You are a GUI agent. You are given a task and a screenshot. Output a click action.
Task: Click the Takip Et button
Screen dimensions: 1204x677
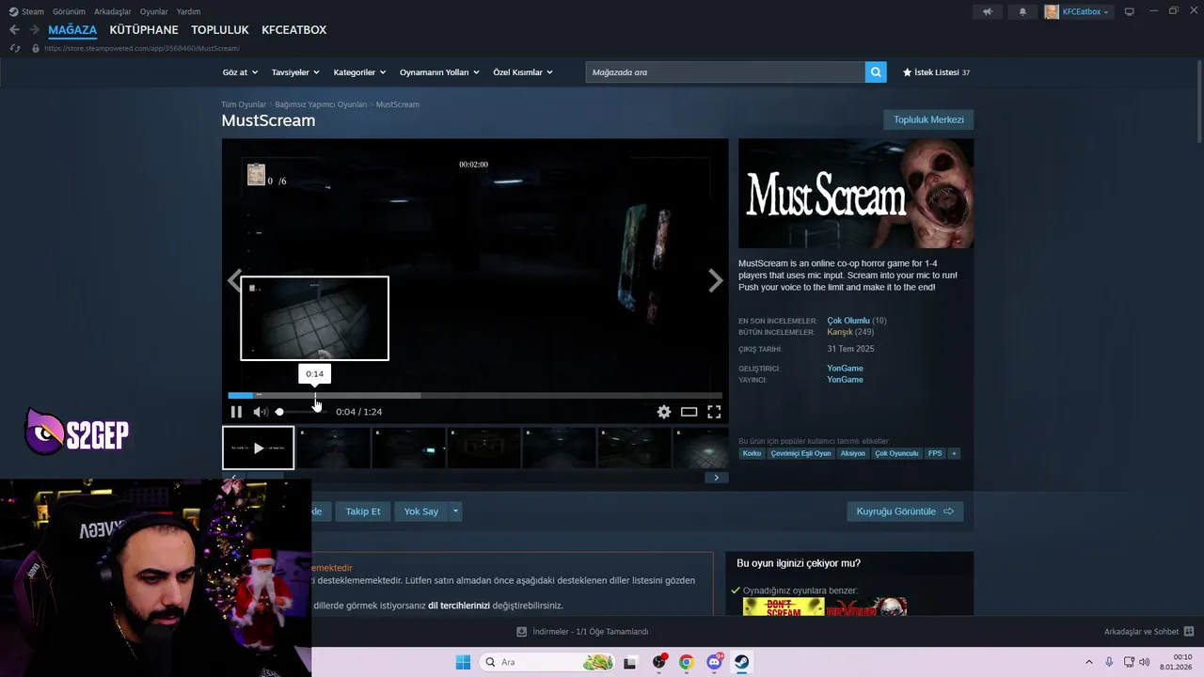(x=363, y=512)
